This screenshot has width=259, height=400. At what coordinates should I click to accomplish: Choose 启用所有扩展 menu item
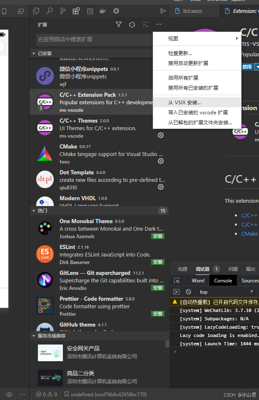tap(197, 78)
